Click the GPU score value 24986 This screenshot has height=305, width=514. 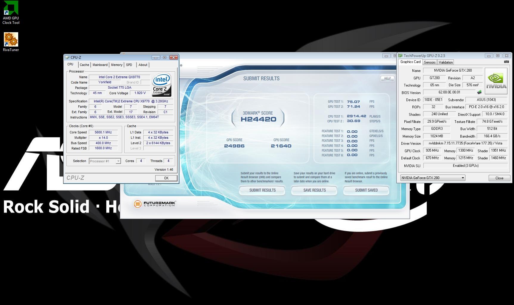click(234, 146)
